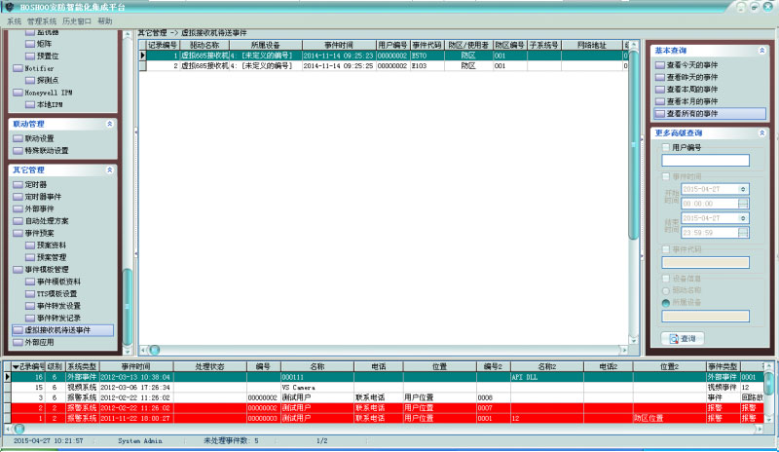Open the 管理系统 menu
The height and width of the screenshot is (452, 779).
[41, 19]
